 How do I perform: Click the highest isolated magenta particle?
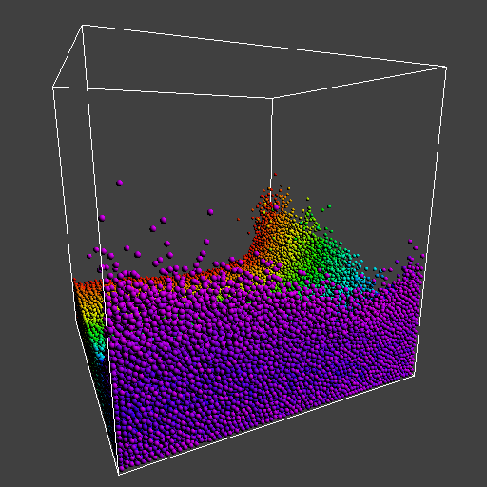[119, 183]
